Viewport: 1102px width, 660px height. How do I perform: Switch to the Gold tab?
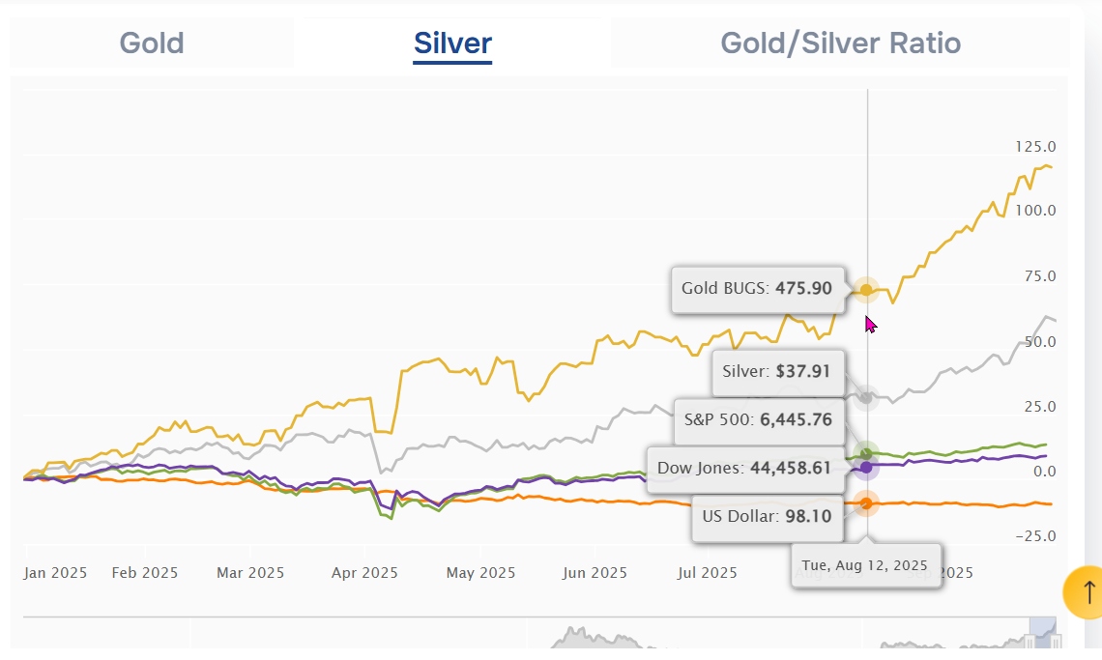point(152,43)
